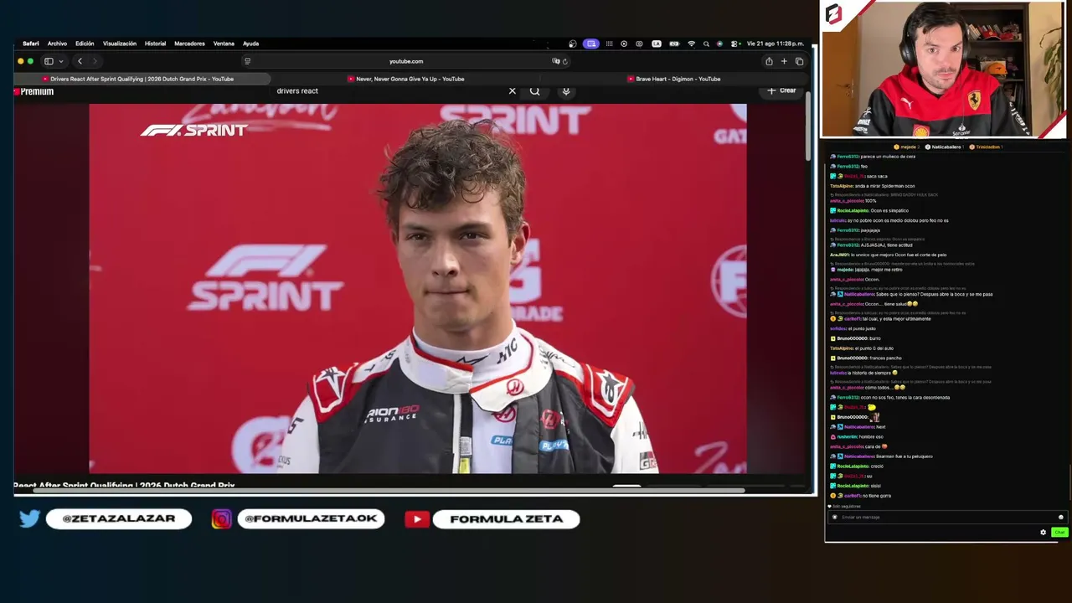Click the YouTube Premium logo
The width and height of the screenshot is (1072, 603).
pos(34,91)
